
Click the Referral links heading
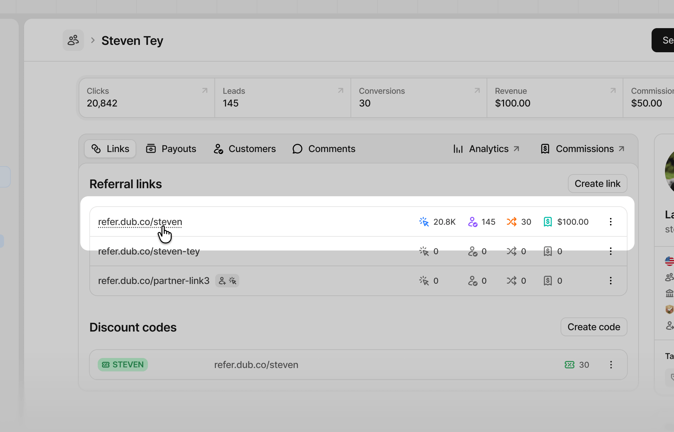click(x=125, y=184)
